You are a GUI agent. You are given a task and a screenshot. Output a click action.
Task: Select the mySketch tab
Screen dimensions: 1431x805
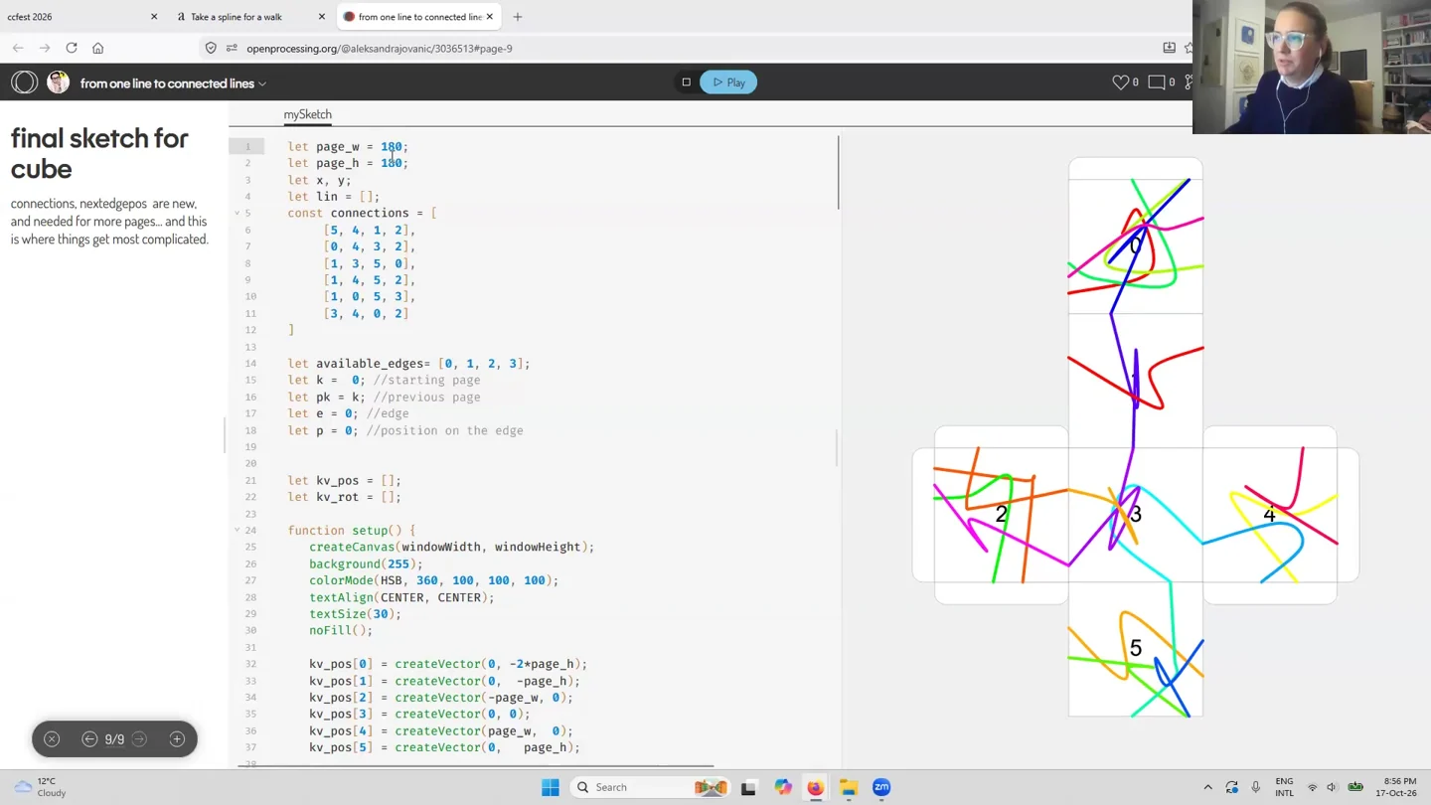[308, 114]
